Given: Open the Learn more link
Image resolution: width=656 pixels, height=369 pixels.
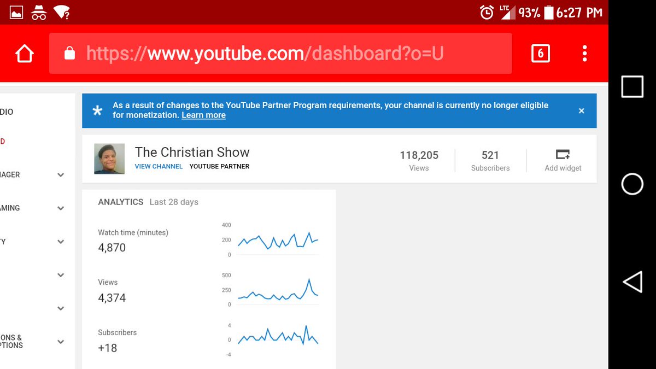Looking at the screenshot, I should pyautogui.click(x=203, y=115).
